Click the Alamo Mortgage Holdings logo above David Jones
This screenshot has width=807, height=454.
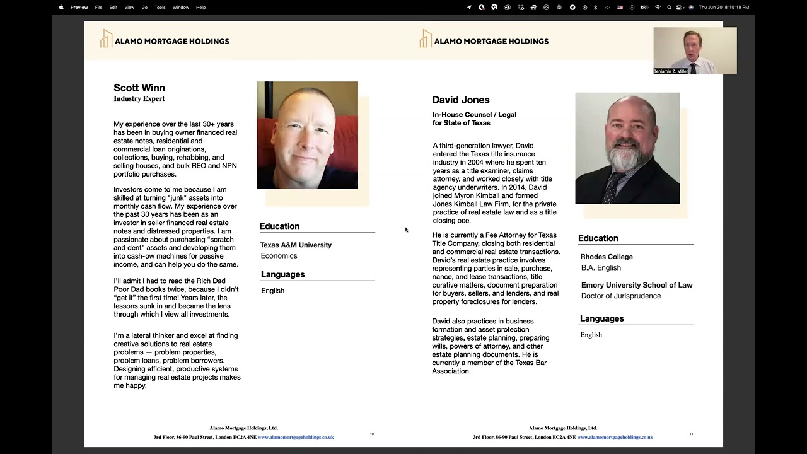pyautogui.click(x=484, y=39)
